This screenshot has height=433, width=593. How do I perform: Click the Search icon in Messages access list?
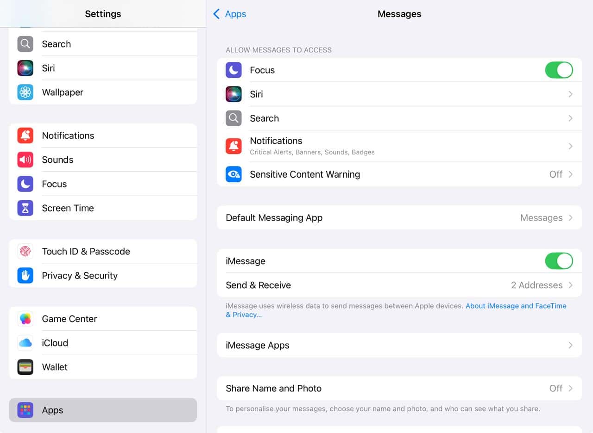coord(233,118)
